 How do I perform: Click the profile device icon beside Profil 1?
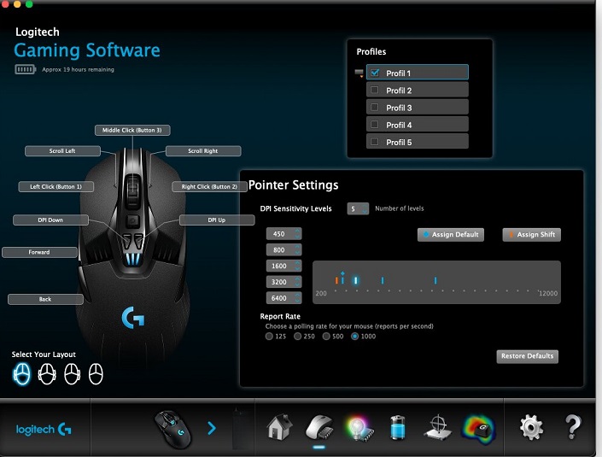(359, 73)
